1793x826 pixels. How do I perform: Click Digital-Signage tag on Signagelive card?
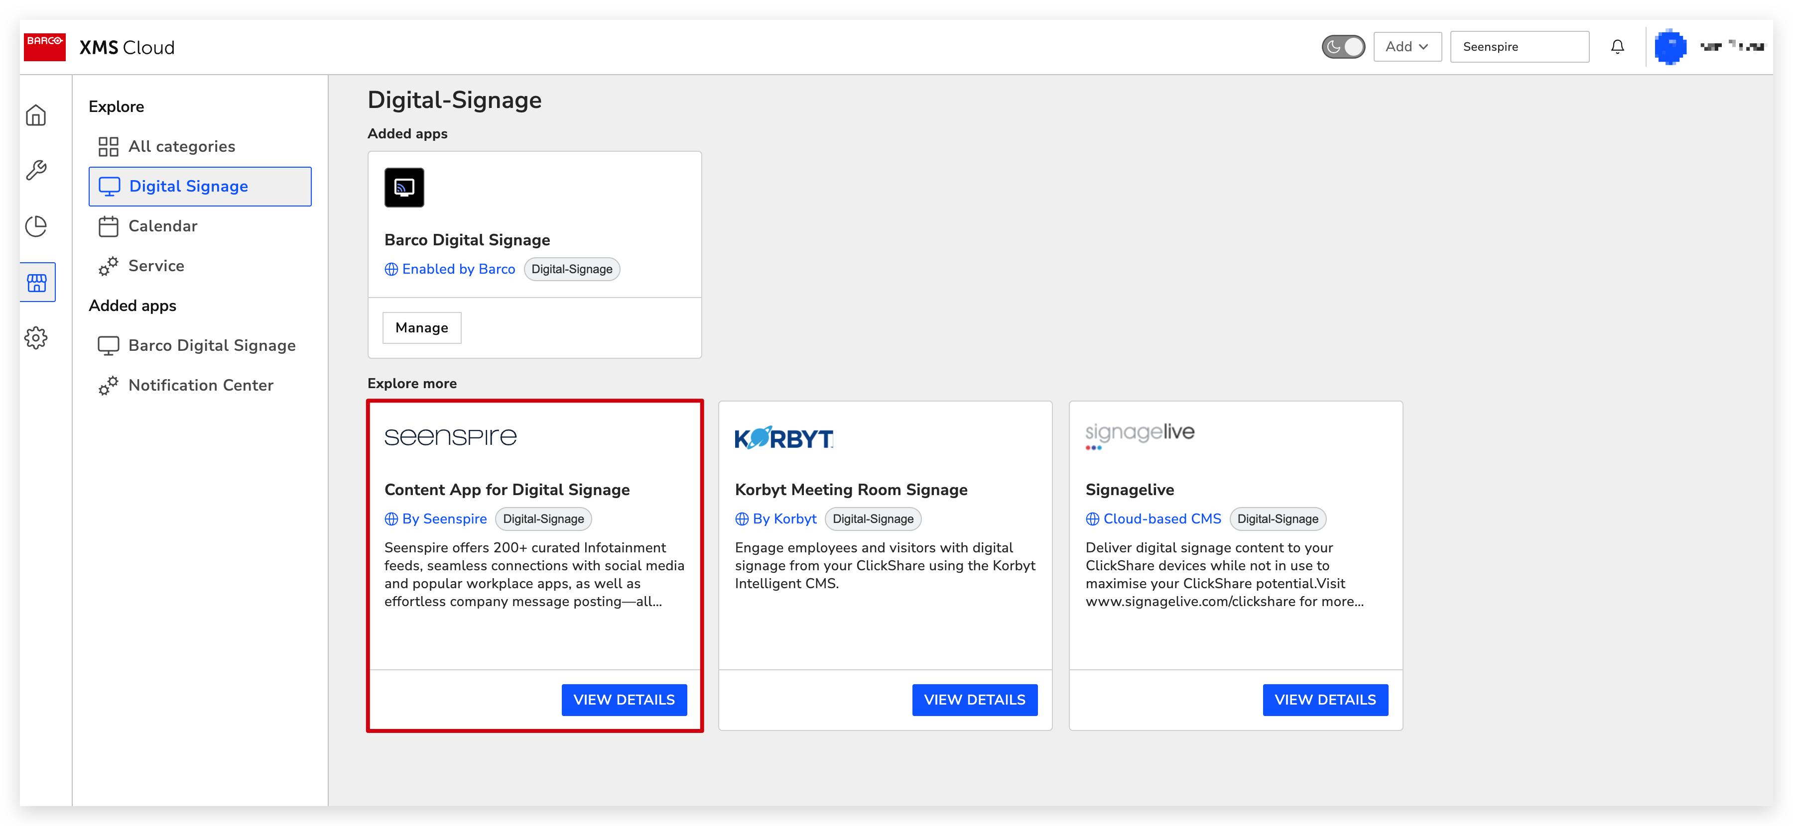tap(1278, 518)
